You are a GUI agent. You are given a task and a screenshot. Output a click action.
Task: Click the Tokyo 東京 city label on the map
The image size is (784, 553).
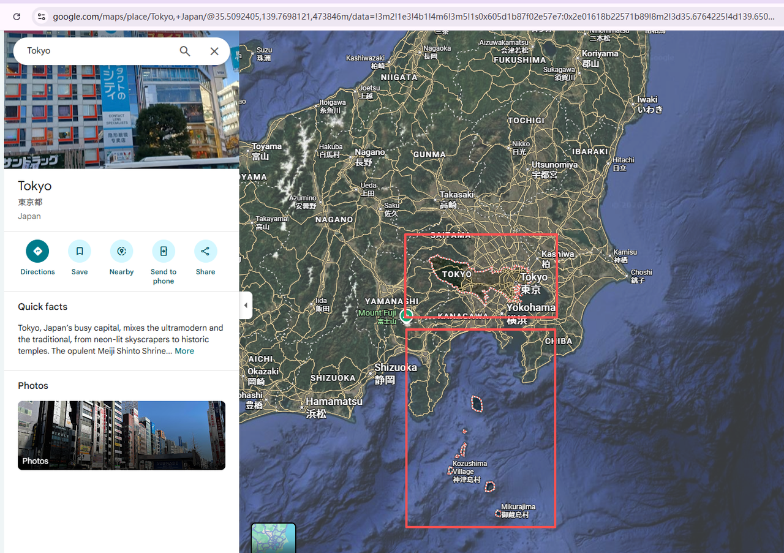pyautogui.click(x=533, y=284)
